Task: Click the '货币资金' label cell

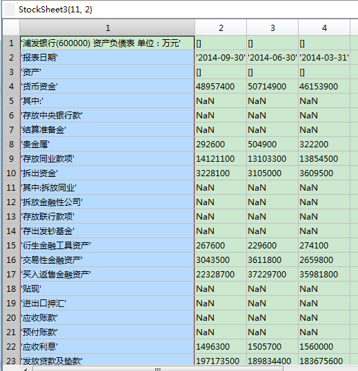Action: (107, 86)
